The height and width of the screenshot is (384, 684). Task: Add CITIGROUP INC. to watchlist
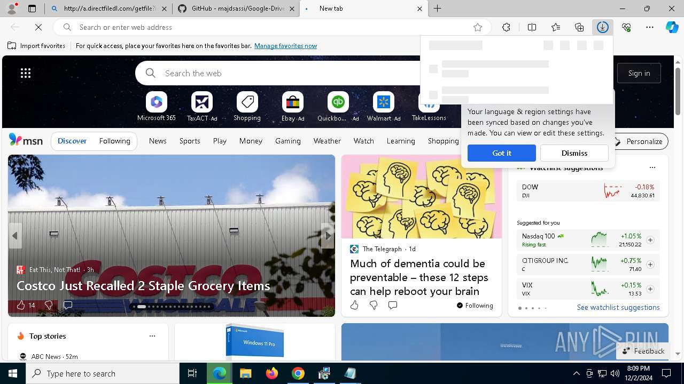pos(650,265)
